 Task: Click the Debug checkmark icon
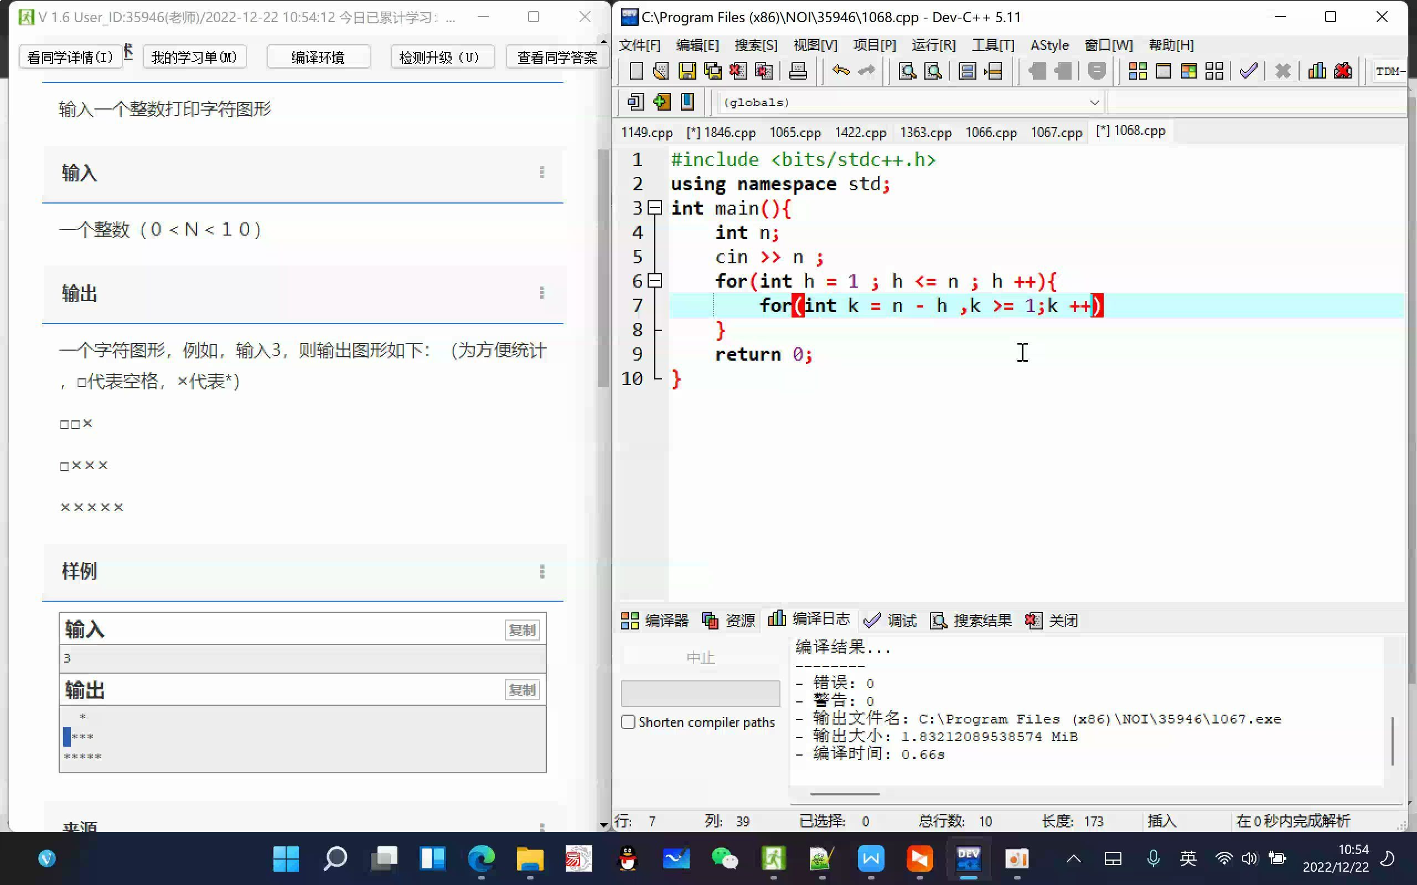pyautogui.click(x=1248, y=71)
